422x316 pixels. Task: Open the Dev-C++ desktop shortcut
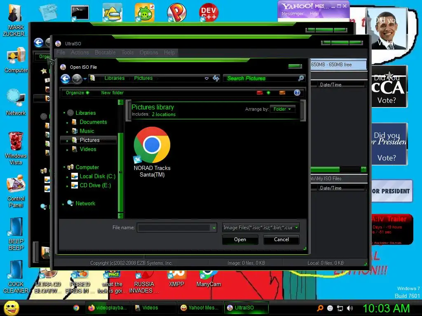pos(209,12)
